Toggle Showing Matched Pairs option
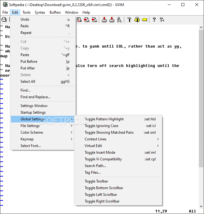The height and width of the screenshot is (214, 204). tap(118, 132)
